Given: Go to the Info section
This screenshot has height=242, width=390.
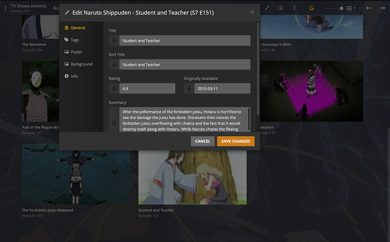Looking at the screenshot, I should click(x=71, y=76).
